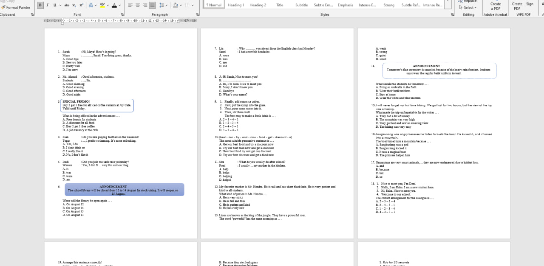Apply Text Effects icon

92,5
